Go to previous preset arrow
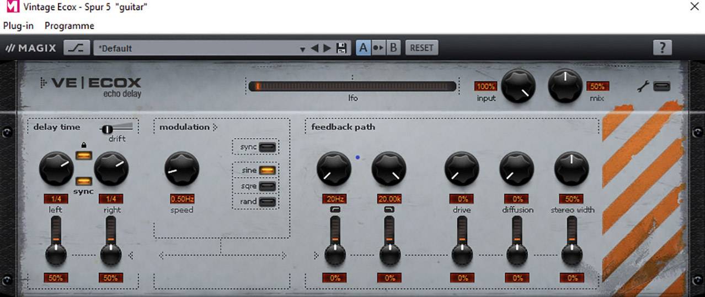Image resolution: width=705 pixels, height=297 pixels. [x=314, y=48]
